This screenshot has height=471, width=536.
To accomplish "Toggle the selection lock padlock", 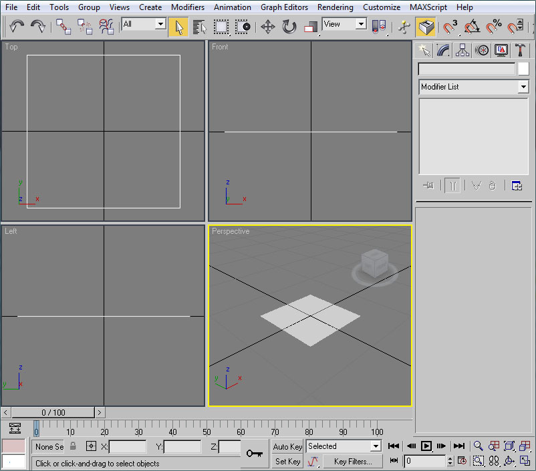I will click(74, 446).
